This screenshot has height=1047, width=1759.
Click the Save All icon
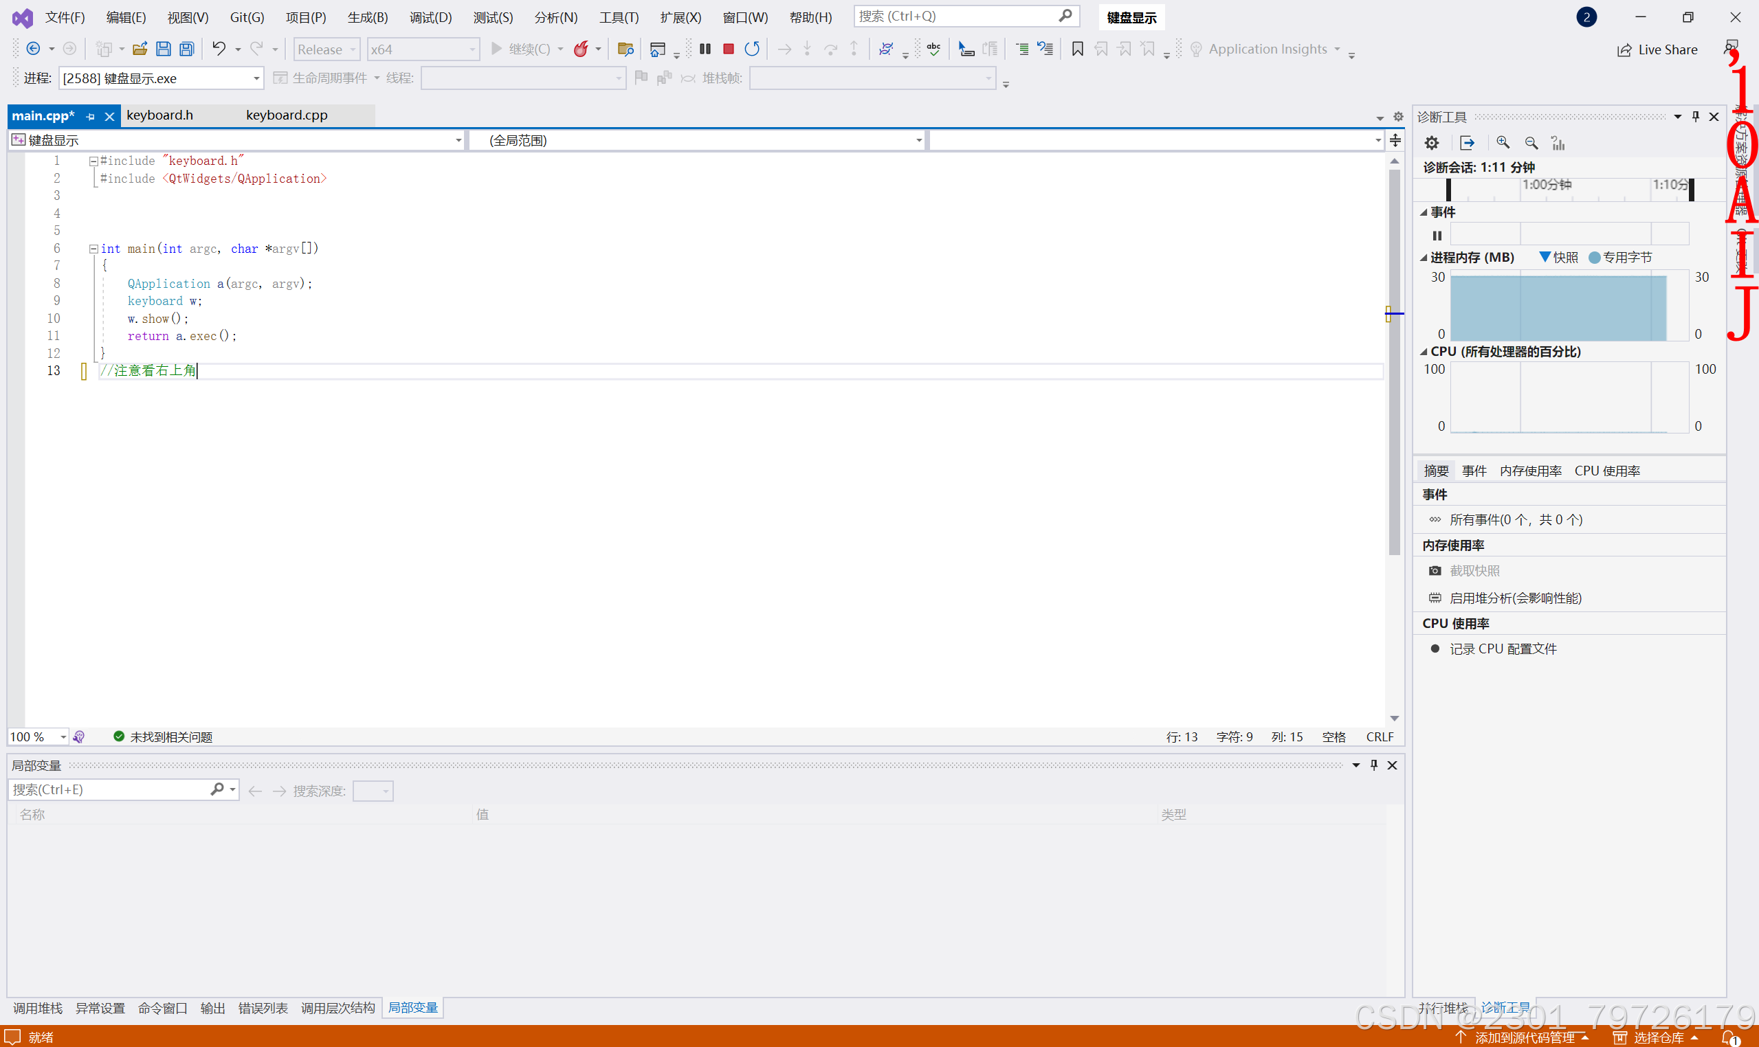pyautogui.click(x=187, y=49)
